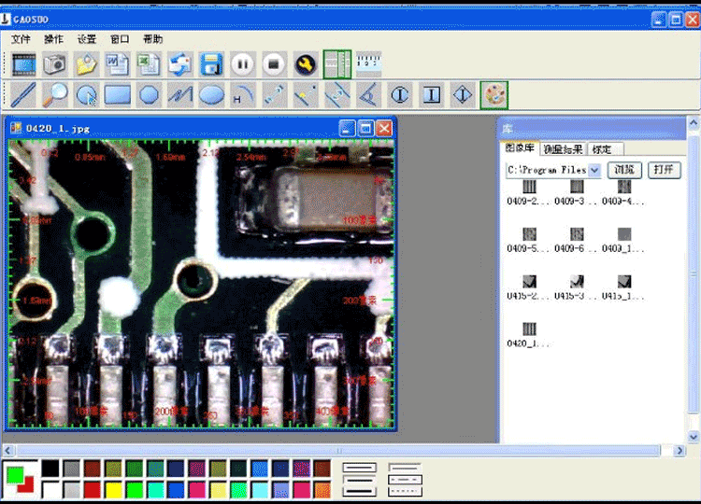The width and height of the screenshot is (701, 504).
Task: Select the polygon shape tool
Action: pyautogui.click(x=149, y=94)
